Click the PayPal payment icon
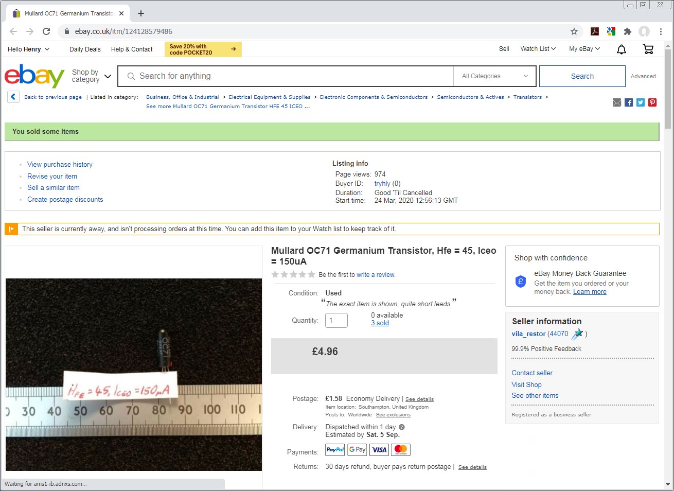The height and width of the screenshot is (491, 674). tap(335, 450)
